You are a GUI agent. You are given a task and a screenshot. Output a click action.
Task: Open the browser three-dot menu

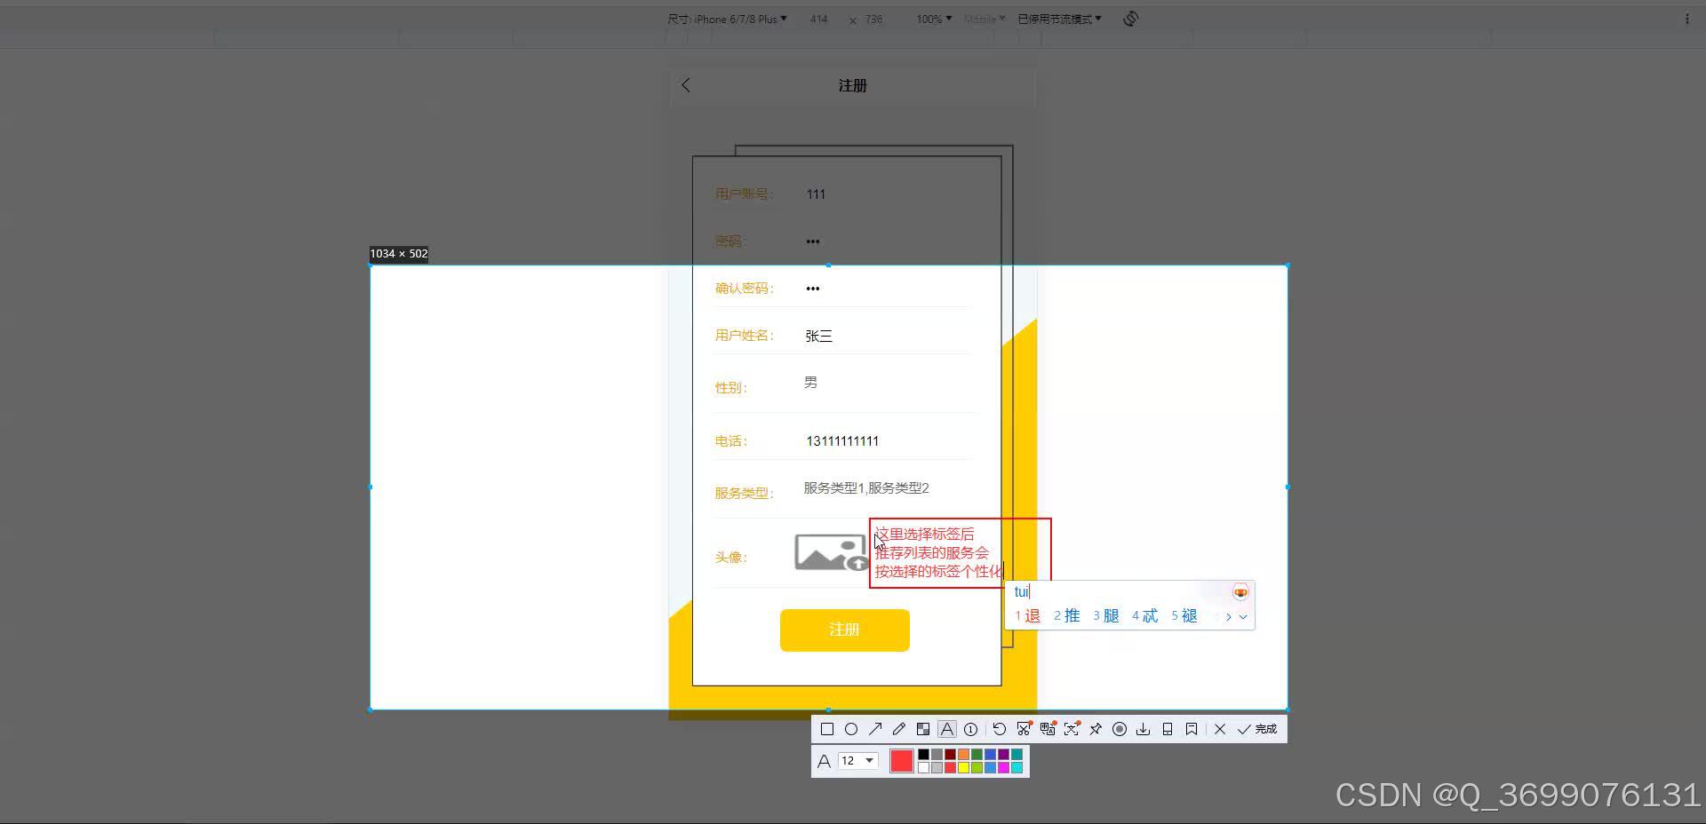click(x=1689, y=19)
